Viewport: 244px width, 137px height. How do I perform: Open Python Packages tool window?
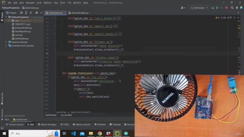click(x=47, y=124)
